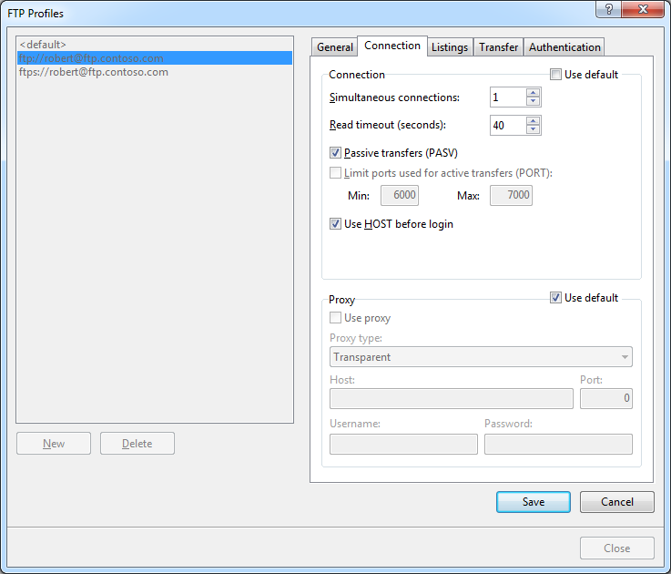This screenshot has width=671, height=574.
Task: Switch to the Transfer tab
Action: tap(498, 47)
